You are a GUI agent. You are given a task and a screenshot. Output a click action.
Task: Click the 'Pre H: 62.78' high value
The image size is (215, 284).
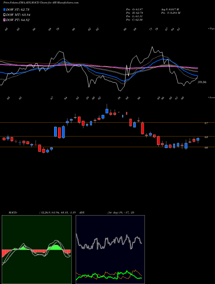(x=135, y=13)
